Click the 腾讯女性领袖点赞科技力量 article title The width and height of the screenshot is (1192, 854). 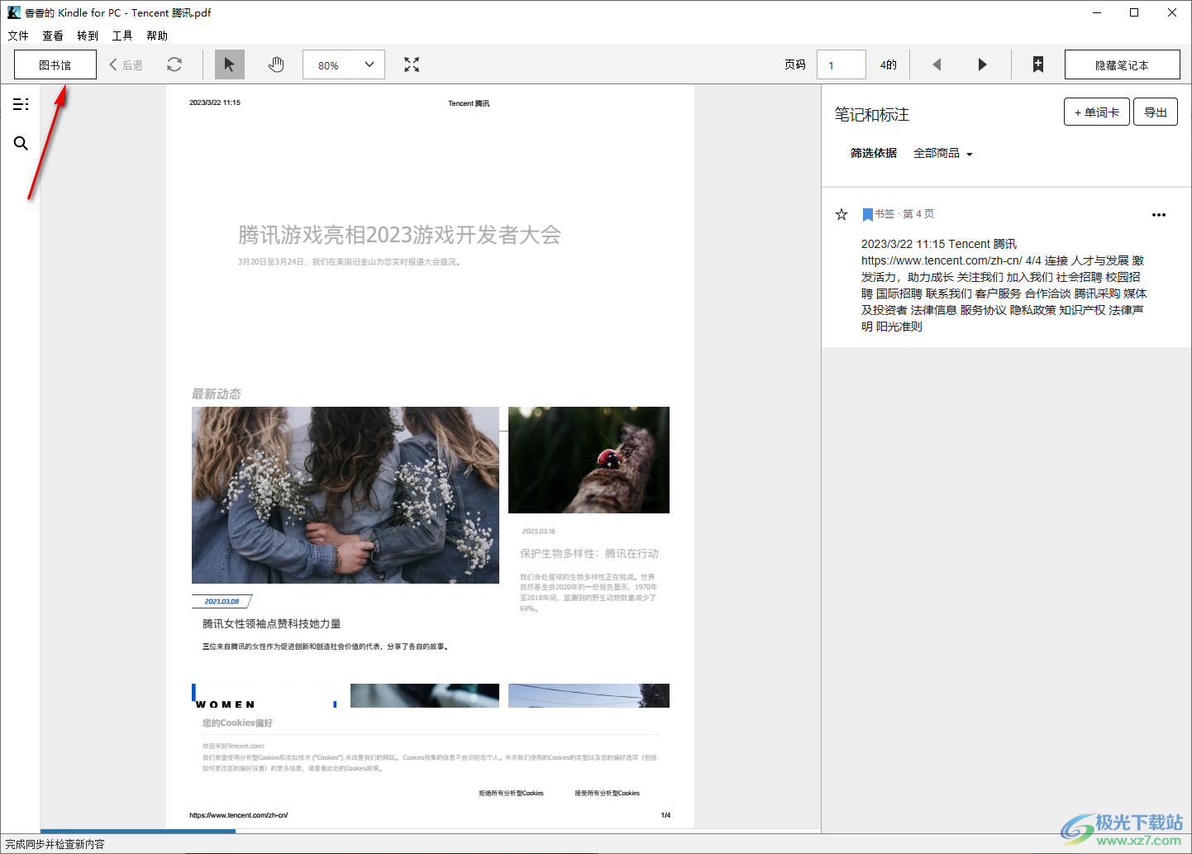(272, 624)
